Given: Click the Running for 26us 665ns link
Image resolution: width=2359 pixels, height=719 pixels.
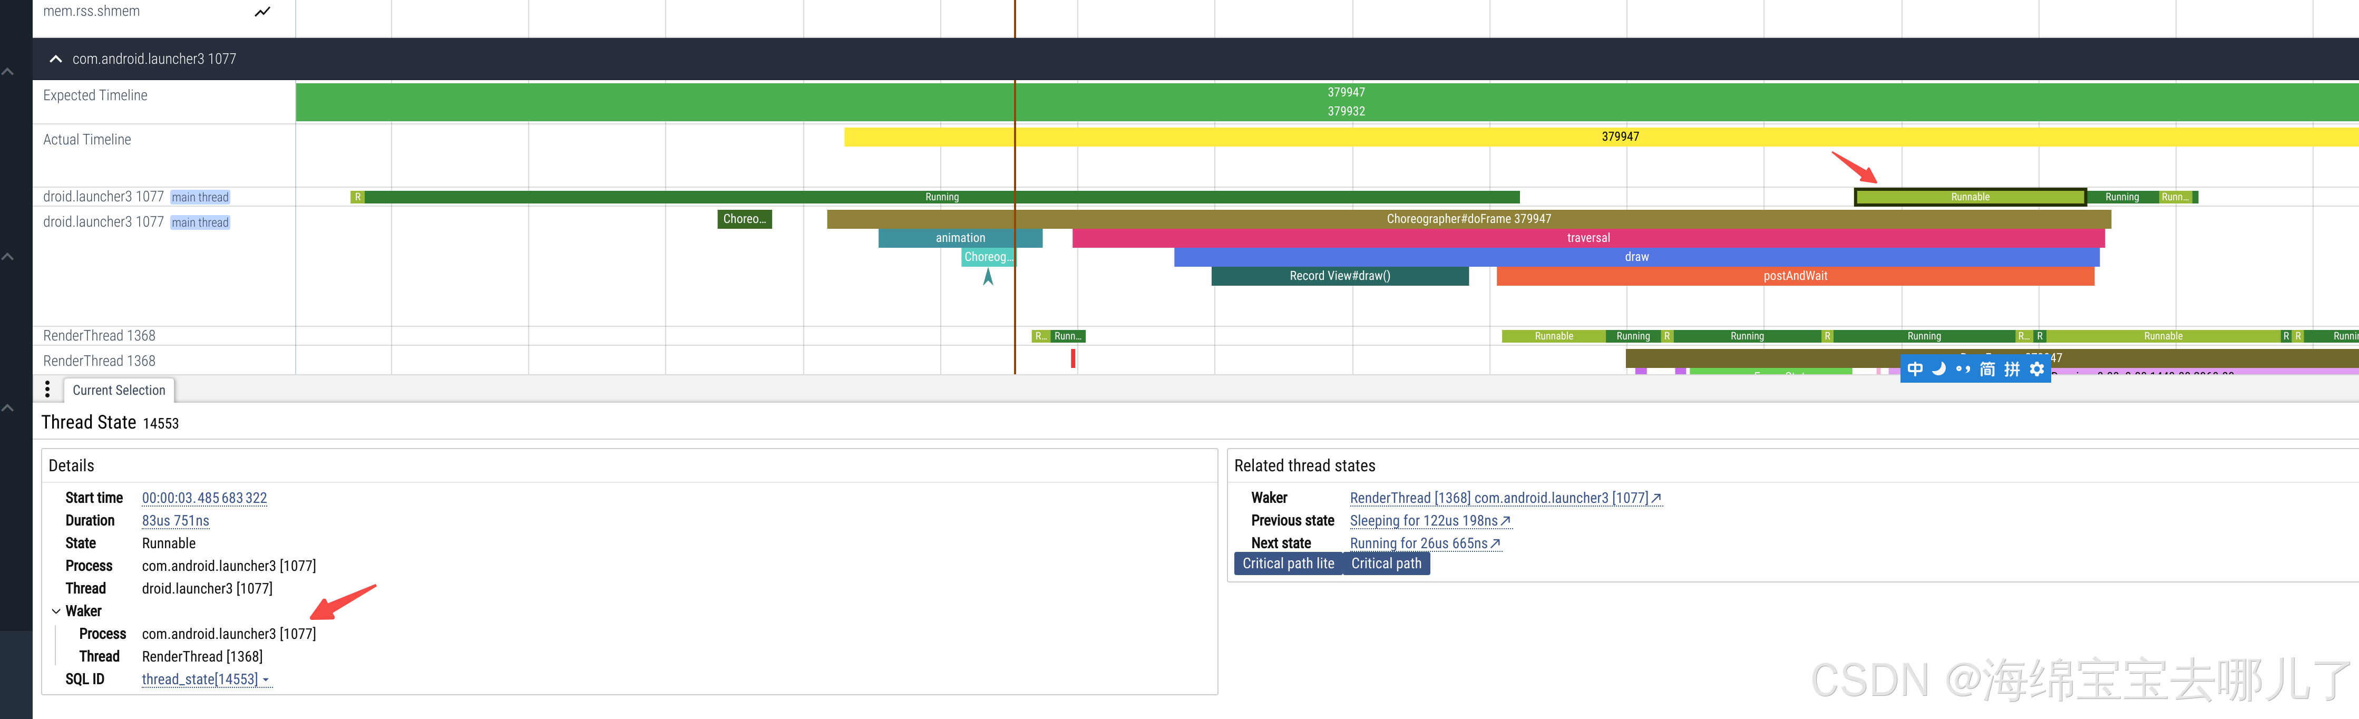Looking at the screenshot, I should pos(1419,544).
